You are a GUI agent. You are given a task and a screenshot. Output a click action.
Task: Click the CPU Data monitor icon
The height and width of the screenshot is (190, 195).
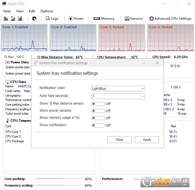coord(8,82)
